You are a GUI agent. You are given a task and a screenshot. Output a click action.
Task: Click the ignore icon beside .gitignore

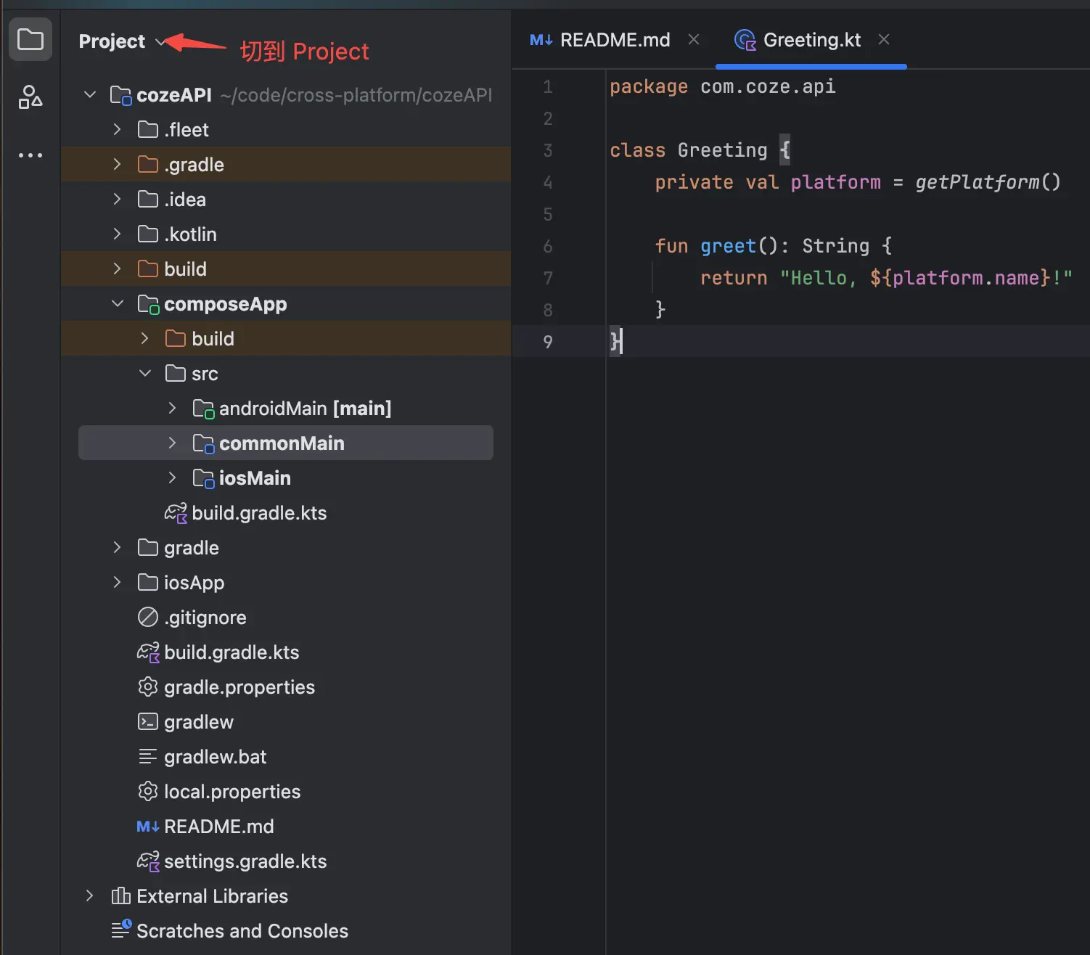click(x=148, y=618)
